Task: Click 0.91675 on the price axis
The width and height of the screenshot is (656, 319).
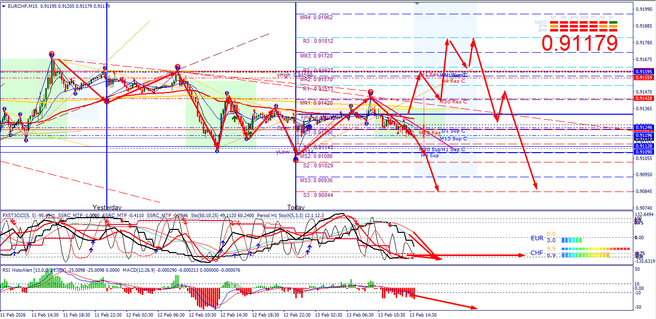Action: [x=644, y=59]
